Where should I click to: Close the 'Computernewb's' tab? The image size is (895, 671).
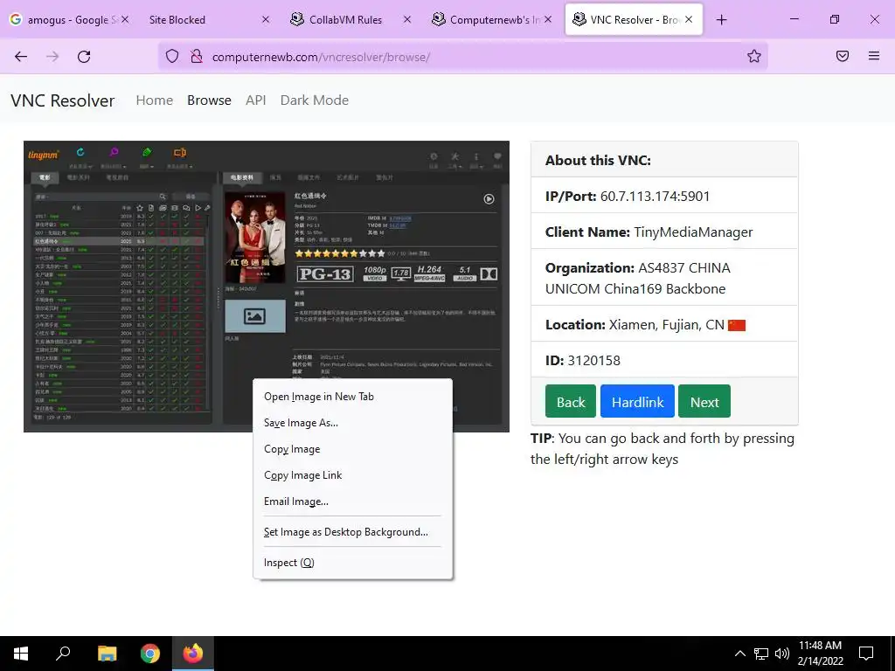(548, 19)
